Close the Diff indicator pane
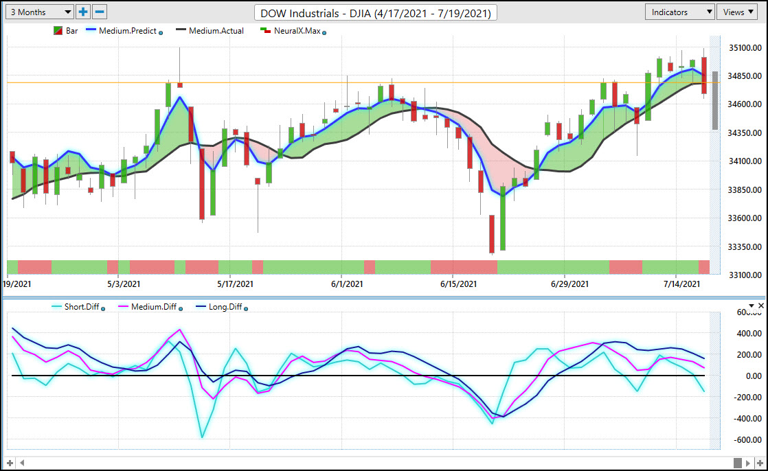 click(x=760, y=306)
